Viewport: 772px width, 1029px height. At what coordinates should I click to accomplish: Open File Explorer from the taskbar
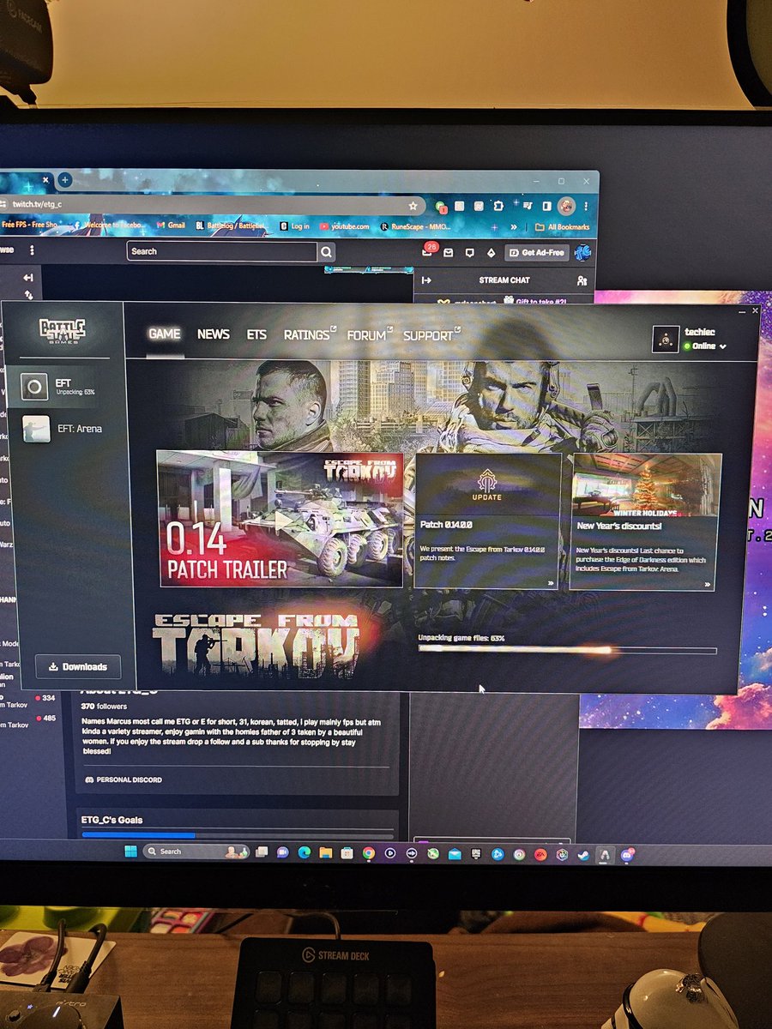pos(325,852)
